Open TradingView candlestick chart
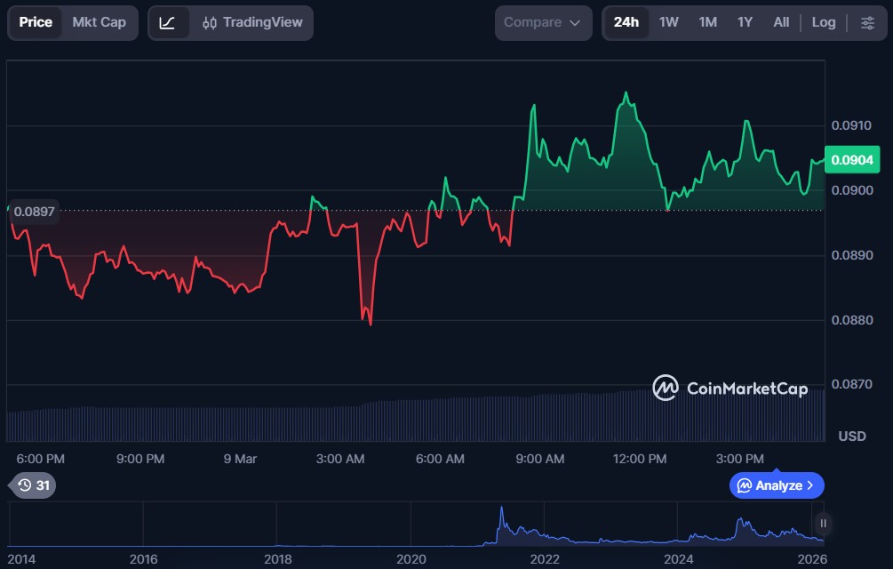This screenshot has width=893, height=569. pos(252,22)
